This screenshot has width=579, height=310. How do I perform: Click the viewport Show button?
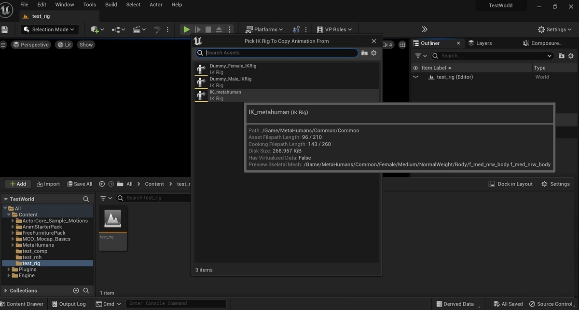pyautogui.click(x=86, y=44)
